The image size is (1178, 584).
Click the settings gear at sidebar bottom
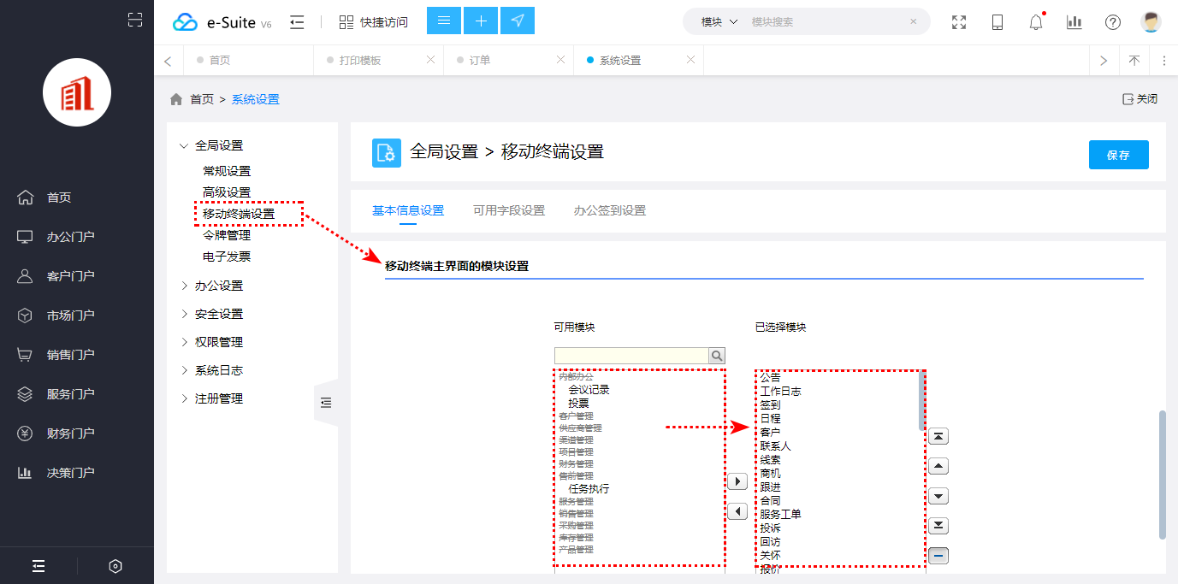coord(115,565)
